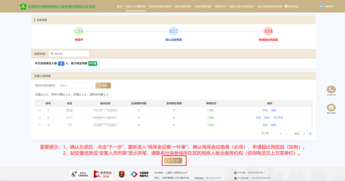This screenshot has width=345, height=181.
Task: Click the 已登记 count link
Action: pyautogui.click(x=44, y=95)
